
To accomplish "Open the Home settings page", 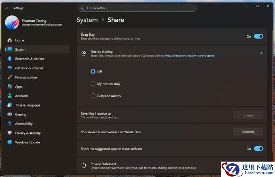I will coord(37,40).
